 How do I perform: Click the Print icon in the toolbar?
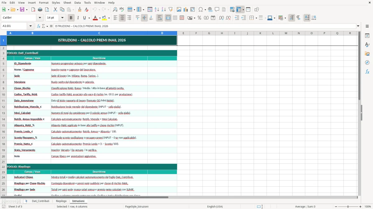coord(40,10)
